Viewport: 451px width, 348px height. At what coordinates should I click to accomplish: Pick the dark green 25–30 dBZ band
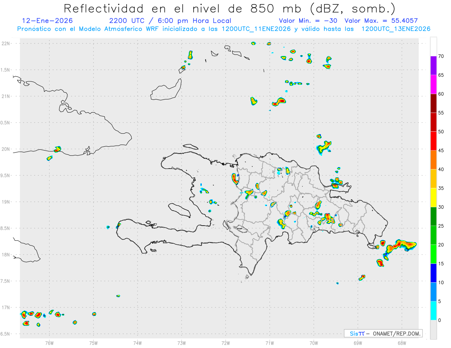(433, 217)
